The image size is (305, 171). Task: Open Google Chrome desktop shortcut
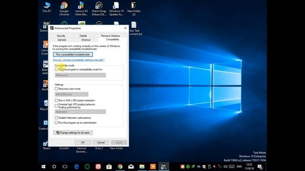[64, 9]
